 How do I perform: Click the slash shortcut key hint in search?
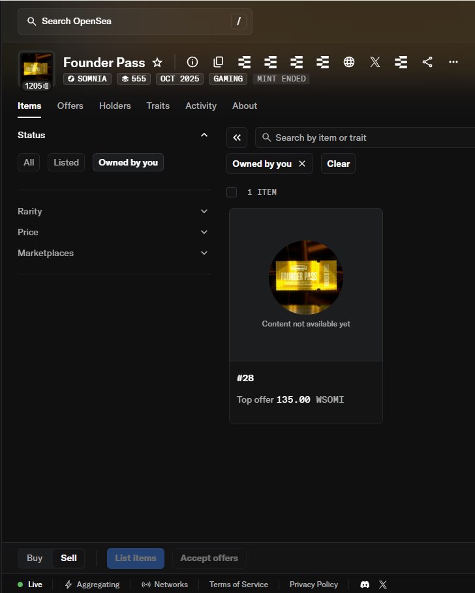click(239, 21)
